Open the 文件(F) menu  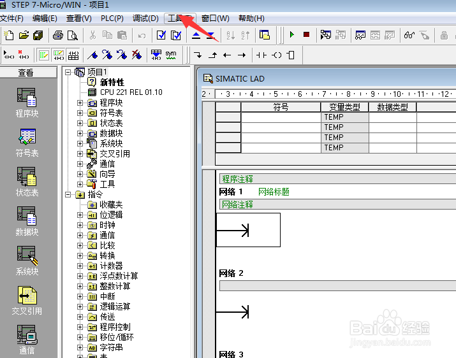click(11, 18)
